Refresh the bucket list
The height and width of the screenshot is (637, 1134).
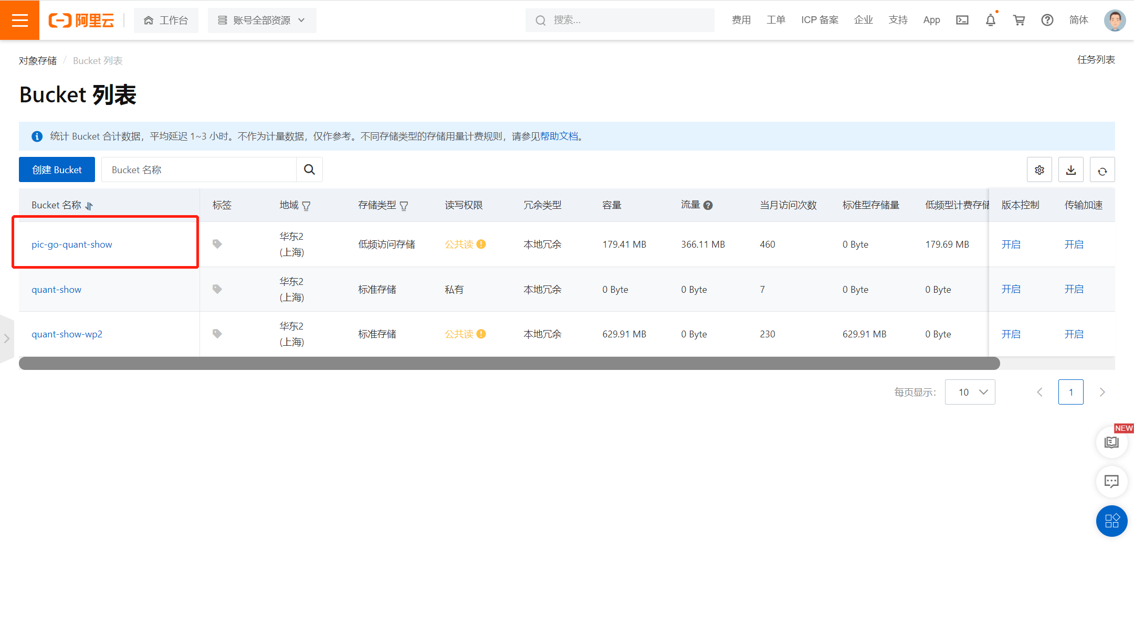[1102, 170]
